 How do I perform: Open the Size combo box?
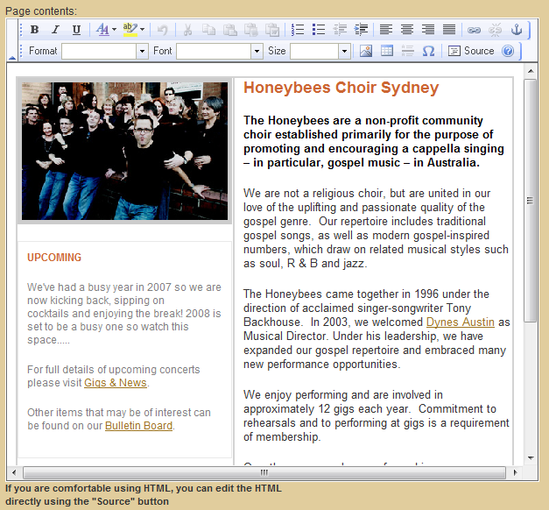[x=320, y=51]
